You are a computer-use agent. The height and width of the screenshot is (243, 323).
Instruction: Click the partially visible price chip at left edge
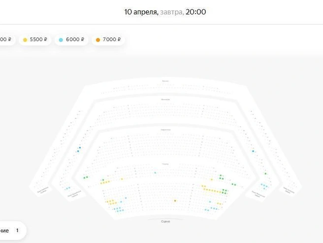point(6,39)
